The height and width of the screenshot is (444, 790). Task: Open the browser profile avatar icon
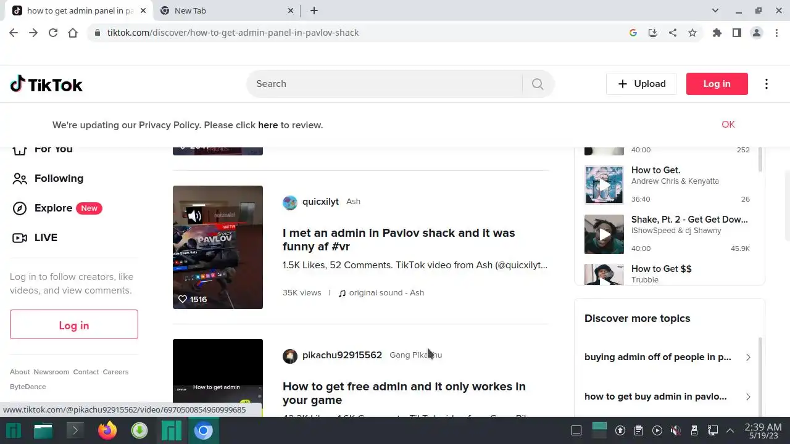pyautogui.click(x=757, y=33)
